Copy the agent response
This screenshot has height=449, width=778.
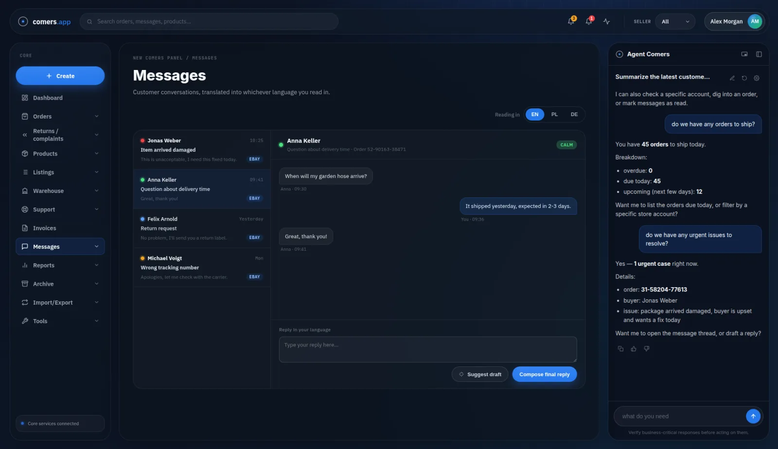coord(620,348)
